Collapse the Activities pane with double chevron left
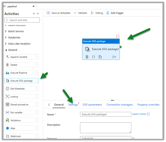166x142 pixels. (38, 14)
